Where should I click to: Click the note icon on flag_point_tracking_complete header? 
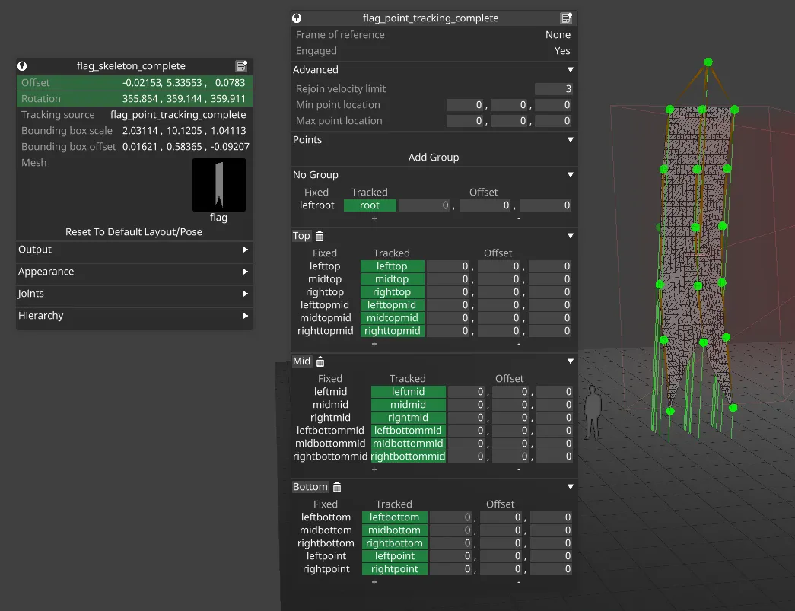click(567, 18)
